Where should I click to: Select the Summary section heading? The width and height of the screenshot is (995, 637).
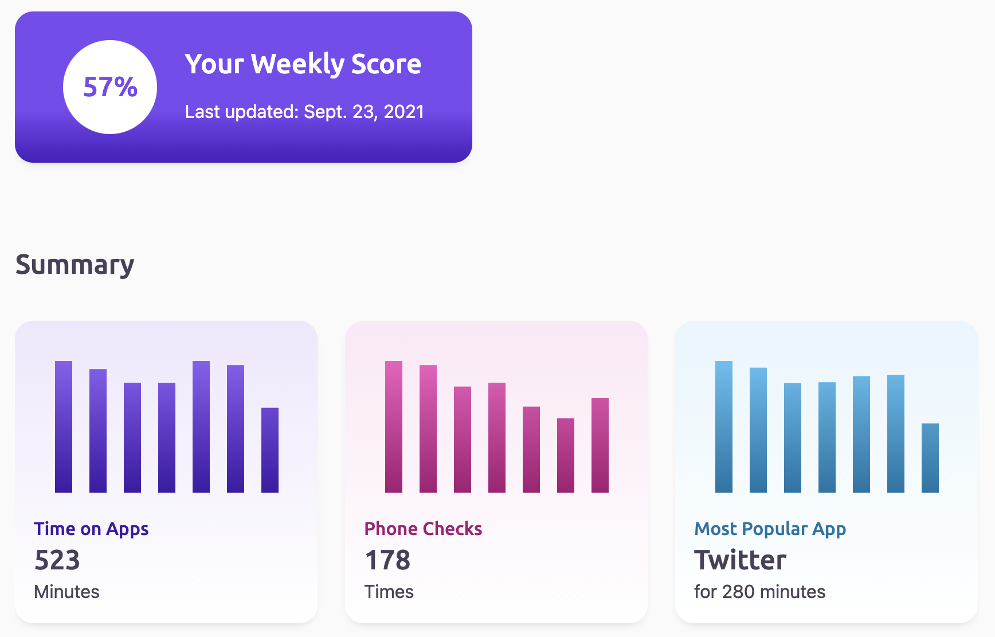(x=75, y=265)
